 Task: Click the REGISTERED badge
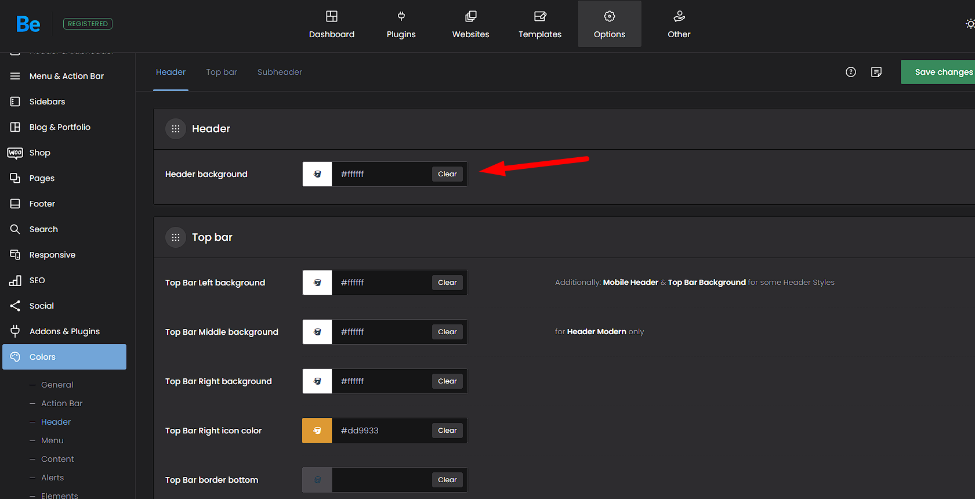coord(88,24)
